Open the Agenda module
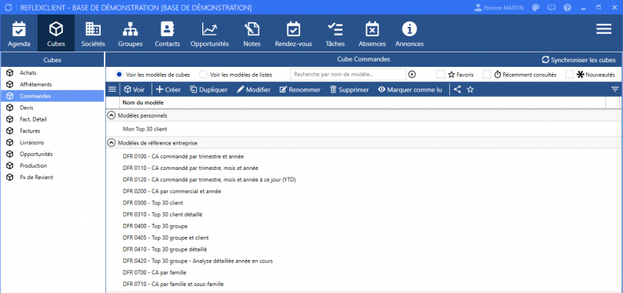 coord(18,34)
